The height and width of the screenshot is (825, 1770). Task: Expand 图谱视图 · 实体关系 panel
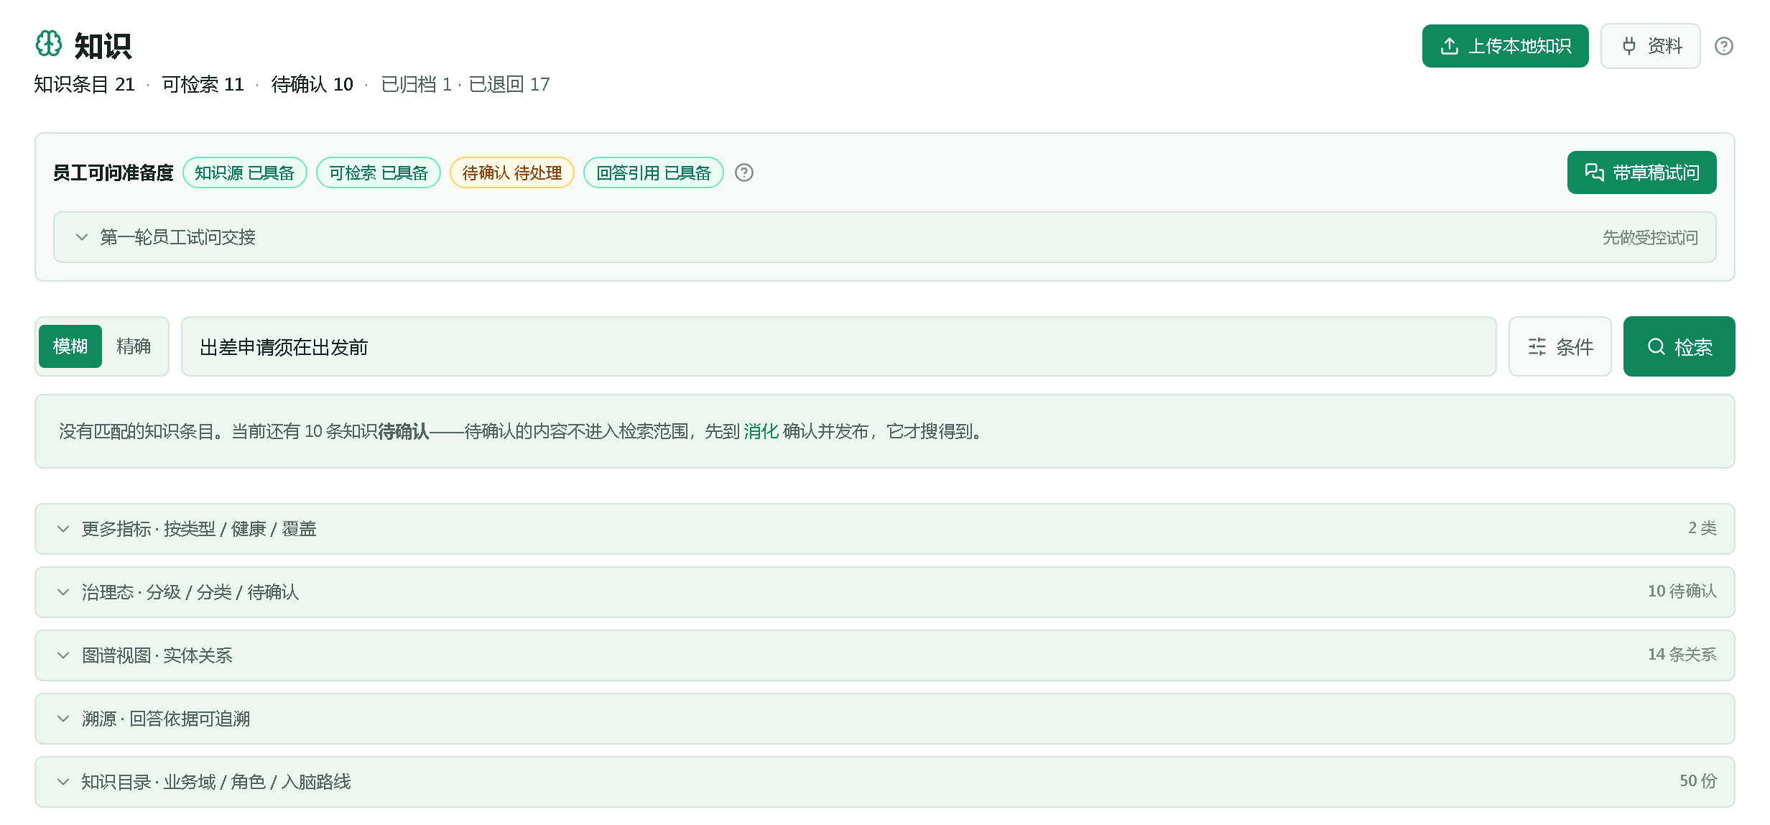[884, 655]
